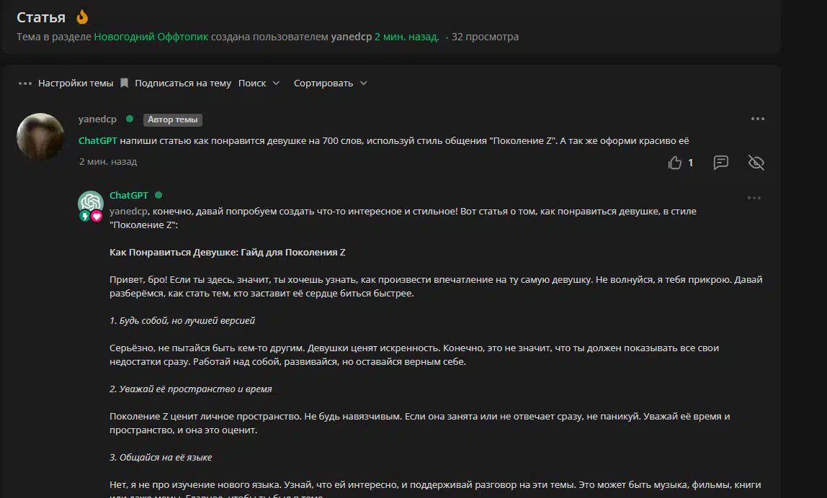Click the green lightning badge under ChatGPT avatar

click(84, 216)
